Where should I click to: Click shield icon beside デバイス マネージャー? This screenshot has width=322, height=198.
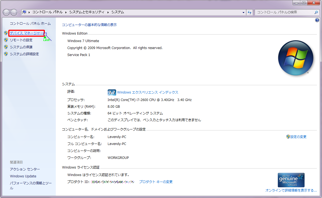click(6, 33)
